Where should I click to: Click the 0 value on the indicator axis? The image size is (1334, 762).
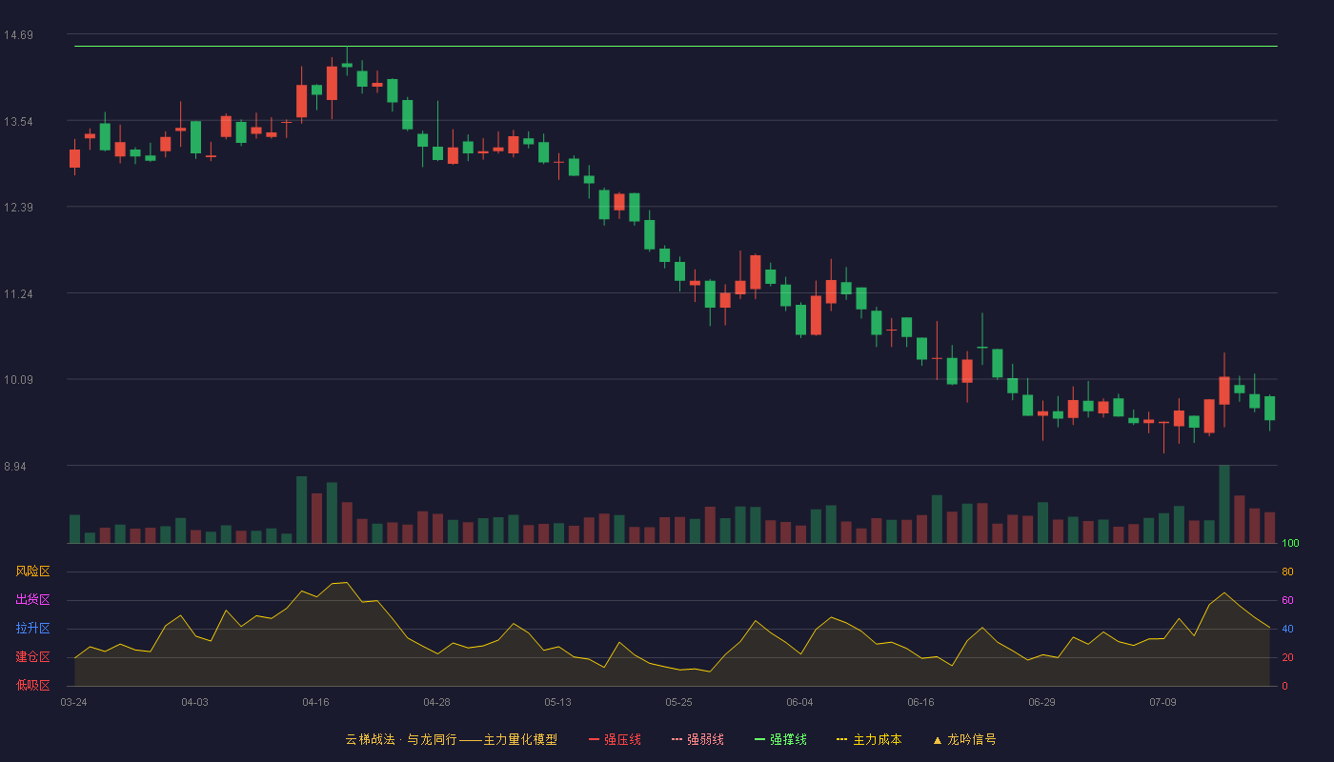1284,686
